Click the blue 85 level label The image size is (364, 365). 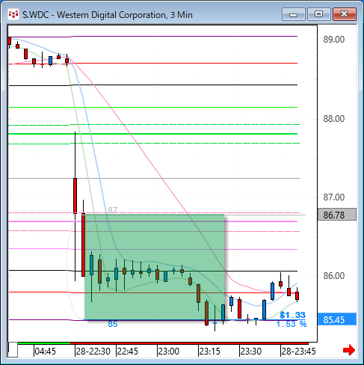(113, 324)
